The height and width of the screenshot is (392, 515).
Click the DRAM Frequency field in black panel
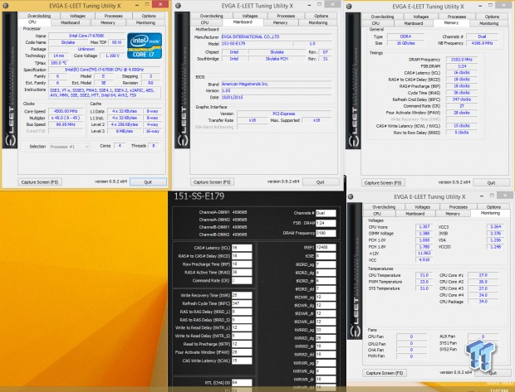tap(326, 233)
